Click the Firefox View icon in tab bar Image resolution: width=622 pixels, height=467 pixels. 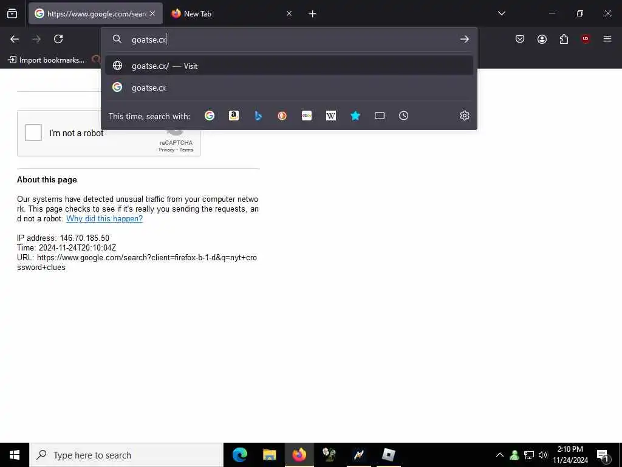12,14
